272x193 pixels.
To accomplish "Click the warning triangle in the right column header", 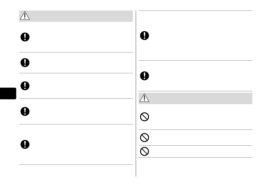I will tap(144, 98).
